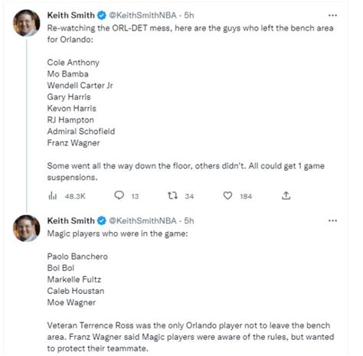Click the verified badge on second tweet
Screen dimensions: 363x356
click(102, 220)
